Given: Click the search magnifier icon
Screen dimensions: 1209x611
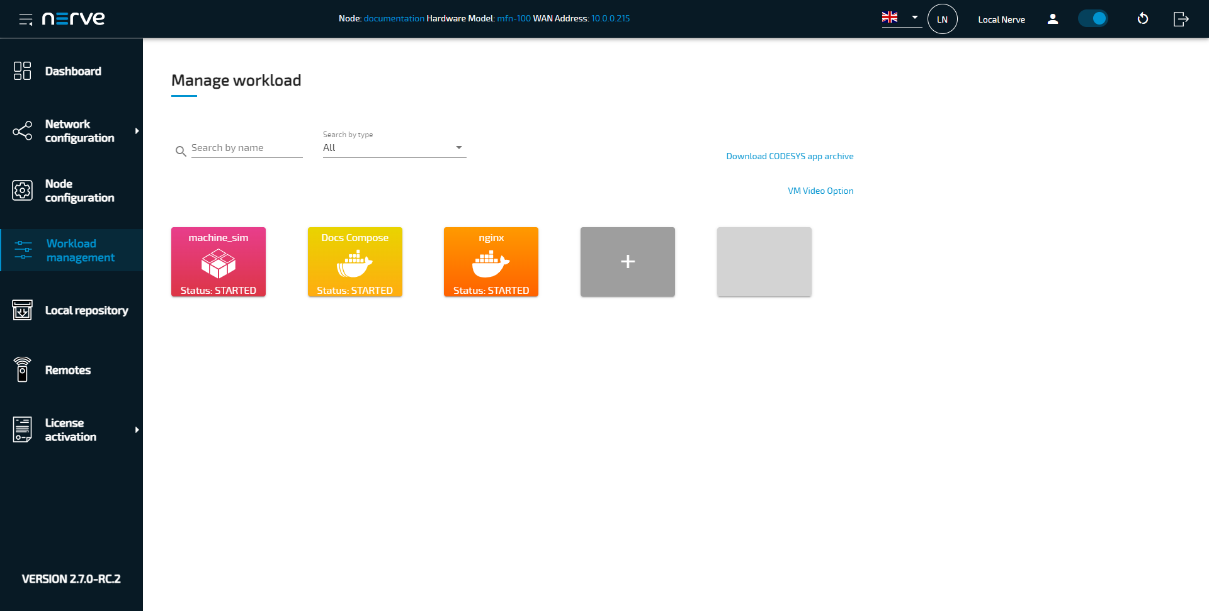Looking at the screenshot, I should pyautogui.click(x=181, y=151).
